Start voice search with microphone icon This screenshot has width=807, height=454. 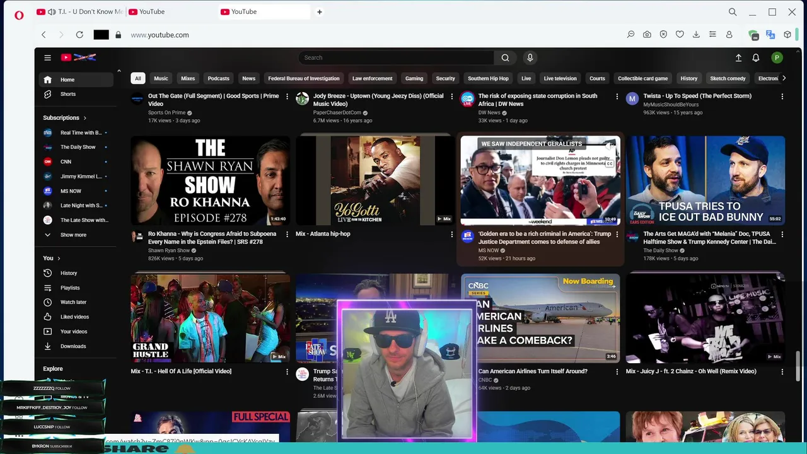click(530, 57)
